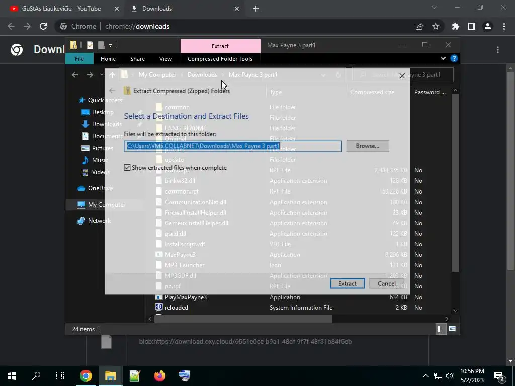This screenshot has height=386, width=515.
Task: Switch to the View ribbon tab
Action: point(165,59)
